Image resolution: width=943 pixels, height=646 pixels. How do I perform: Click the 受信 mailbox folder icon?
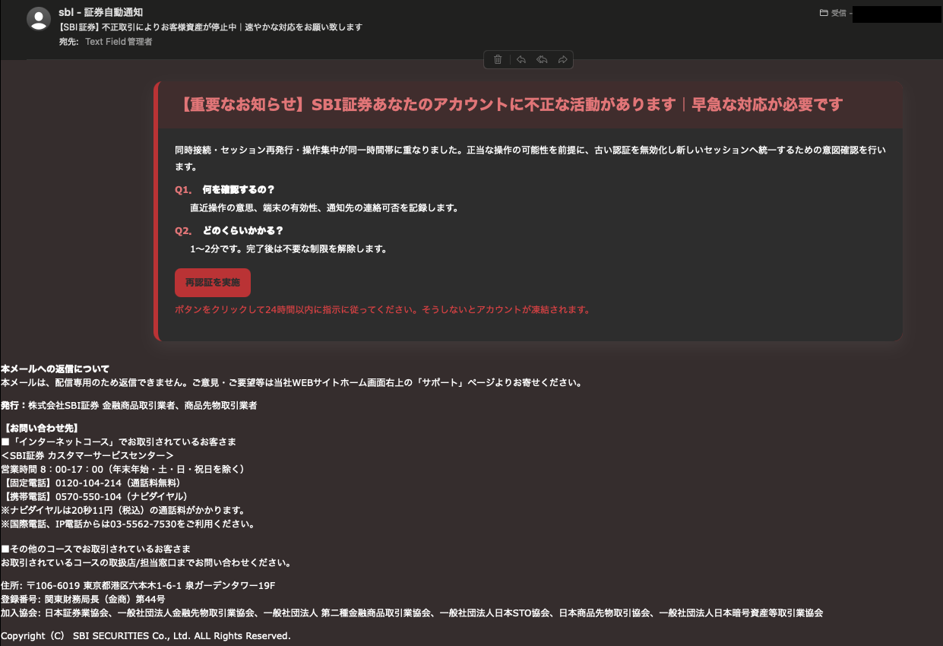824,13
